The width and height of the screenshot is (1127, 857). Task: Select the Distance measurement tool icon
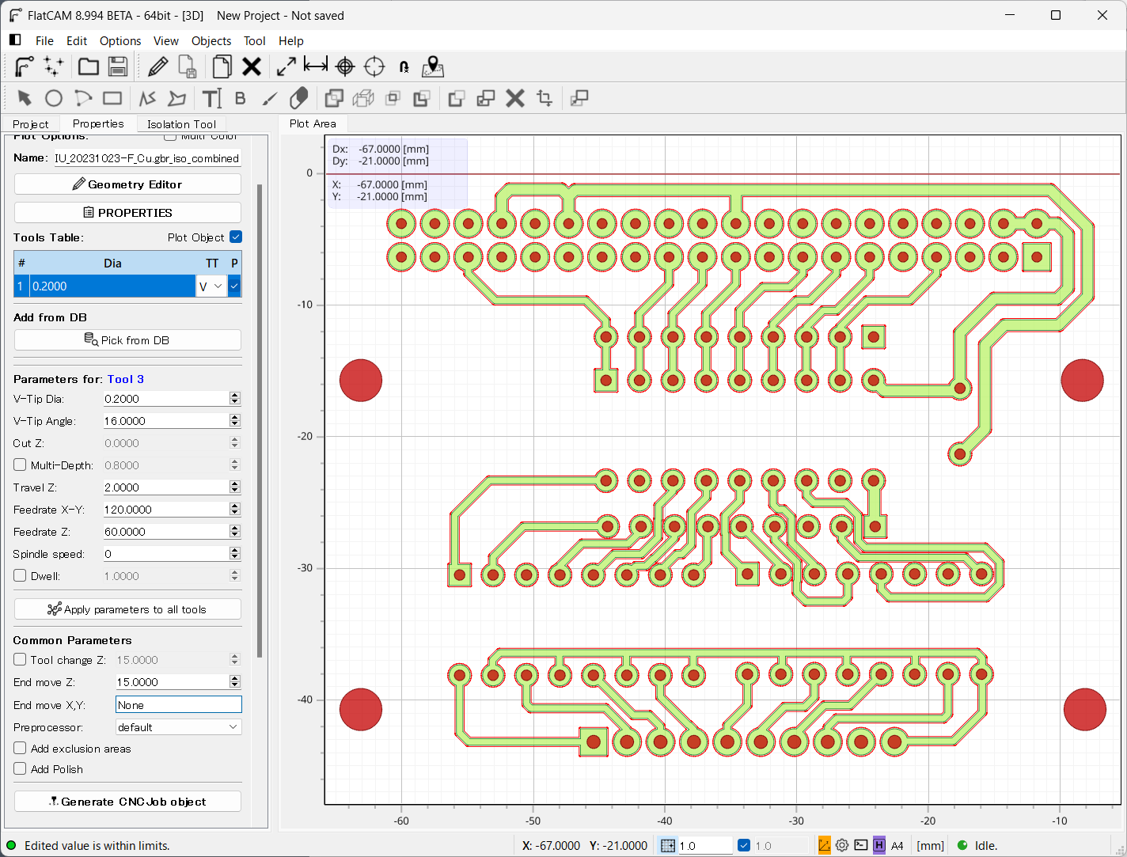coord(316,66)
